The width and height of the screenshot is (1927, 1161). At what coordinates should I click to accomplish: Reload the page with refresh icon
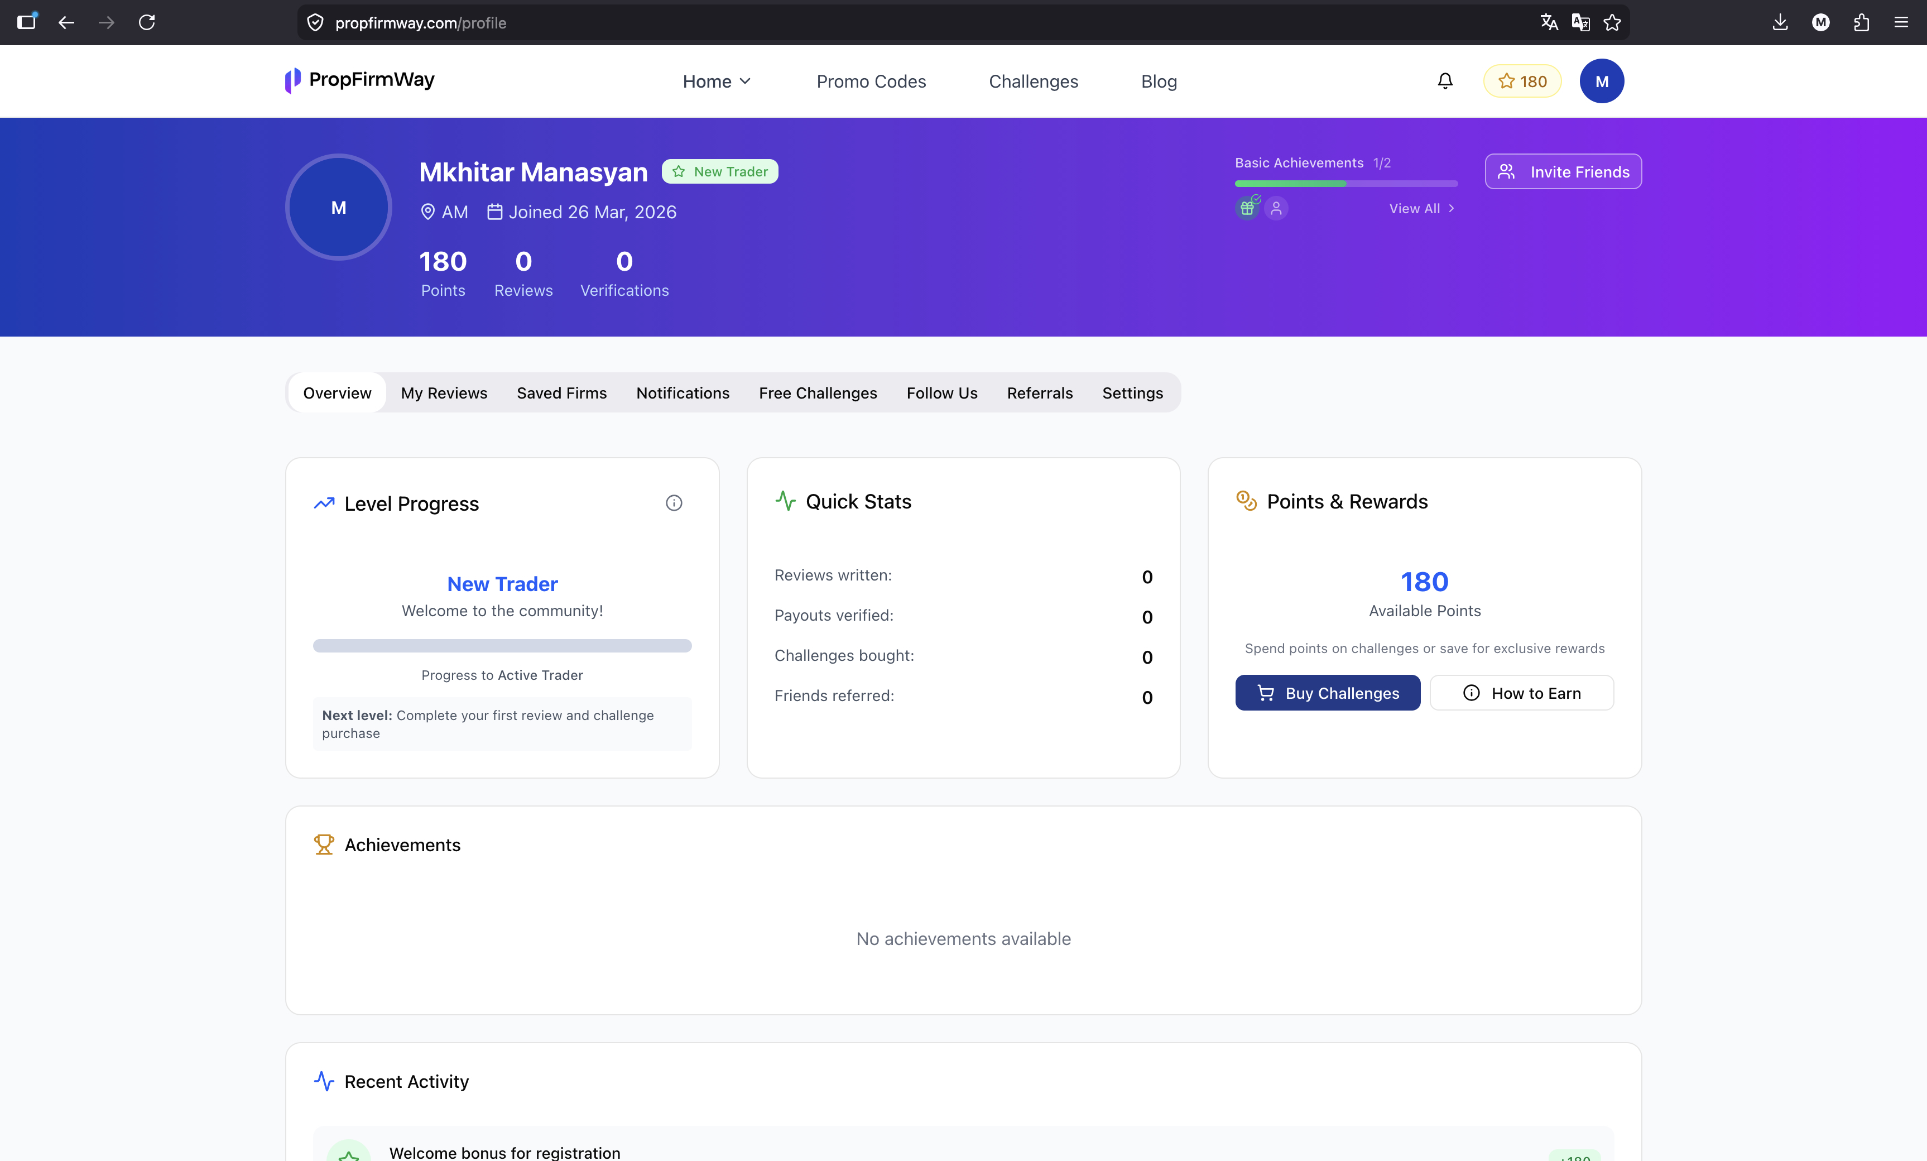tap(147, 23)
